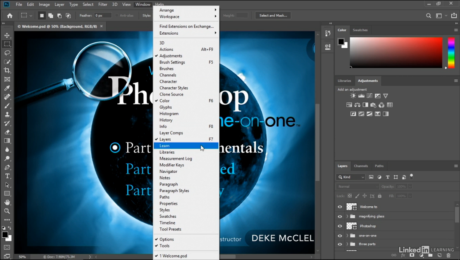Hide the 'Photoshop' layer

pyautogui.click(x=340, y=226)
